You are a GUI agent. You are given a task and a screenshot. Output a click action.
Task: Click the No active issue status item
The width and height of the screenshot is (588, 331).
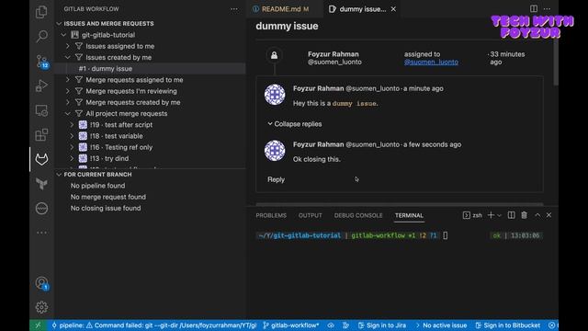tap(441, 325)
